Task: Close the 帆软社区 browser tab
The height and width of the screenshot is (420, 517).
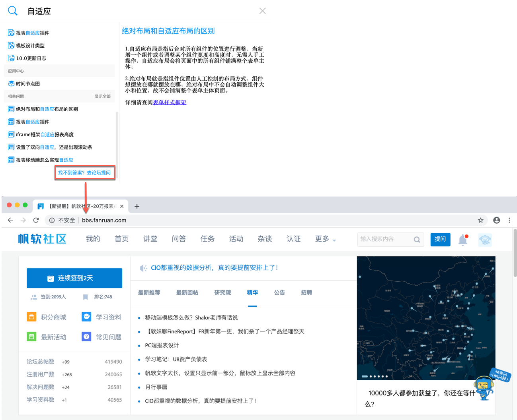Action: pos(122,206)
